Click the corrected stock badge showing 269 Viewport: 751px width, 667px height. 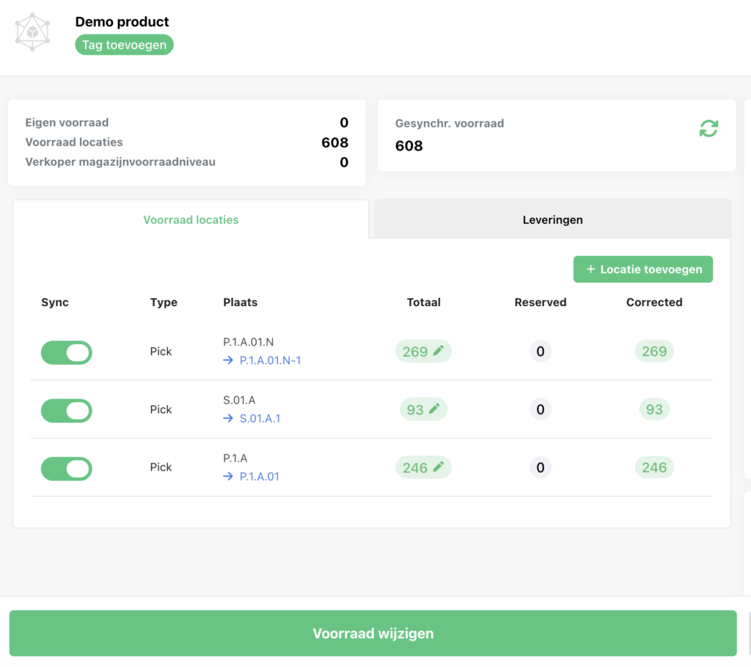pyautogui.click(x=654, y=351)
